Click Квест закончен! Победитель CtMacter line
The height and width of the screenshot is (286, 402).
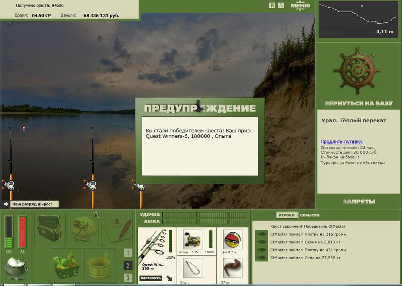[x=308, y=226]
